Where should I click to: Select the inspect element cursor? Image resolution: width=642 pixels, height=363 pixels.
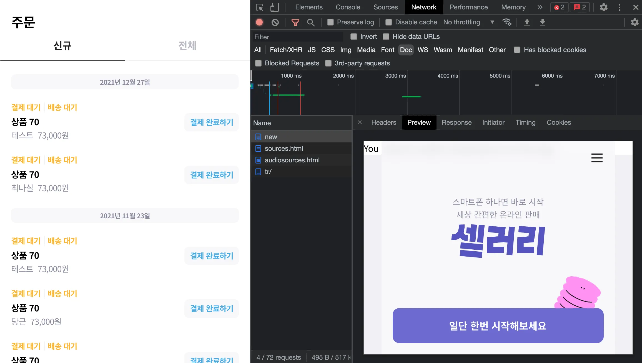tap(259, 7)
